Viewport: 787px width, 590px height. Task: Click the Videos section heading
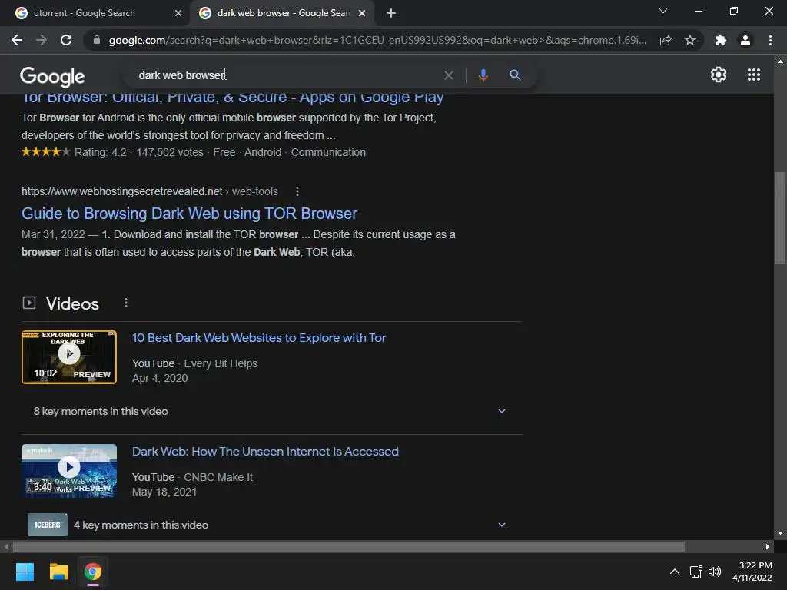[72, 304]
